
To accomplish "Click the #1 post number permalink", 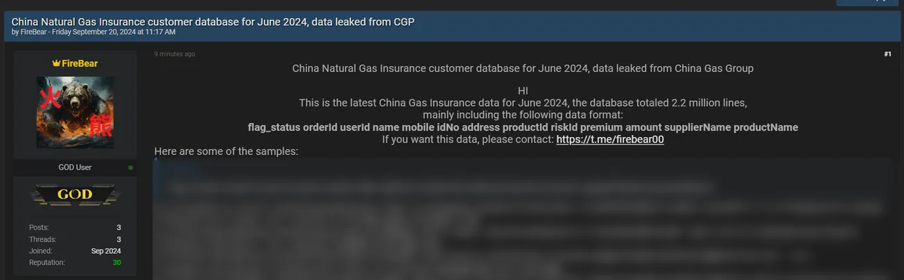I will (x=887, y=54).
